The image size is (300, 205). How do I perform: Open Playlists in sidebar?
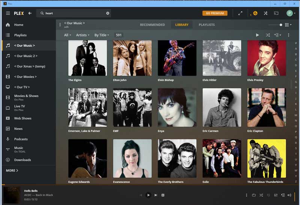[x=29, y=35]
